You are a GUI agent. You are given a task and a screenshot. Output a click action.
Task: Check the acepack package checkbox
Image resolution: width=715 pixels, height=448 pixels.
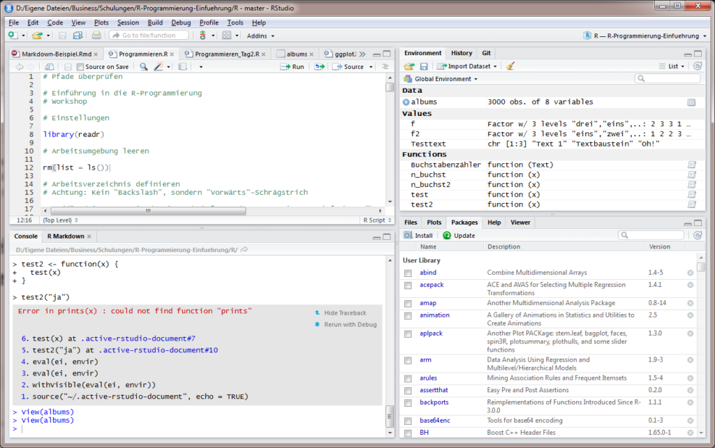408,285
